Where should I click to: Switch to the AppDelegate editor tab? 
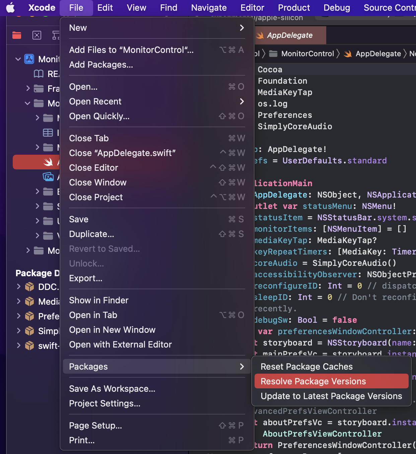(x=290, y=35)
